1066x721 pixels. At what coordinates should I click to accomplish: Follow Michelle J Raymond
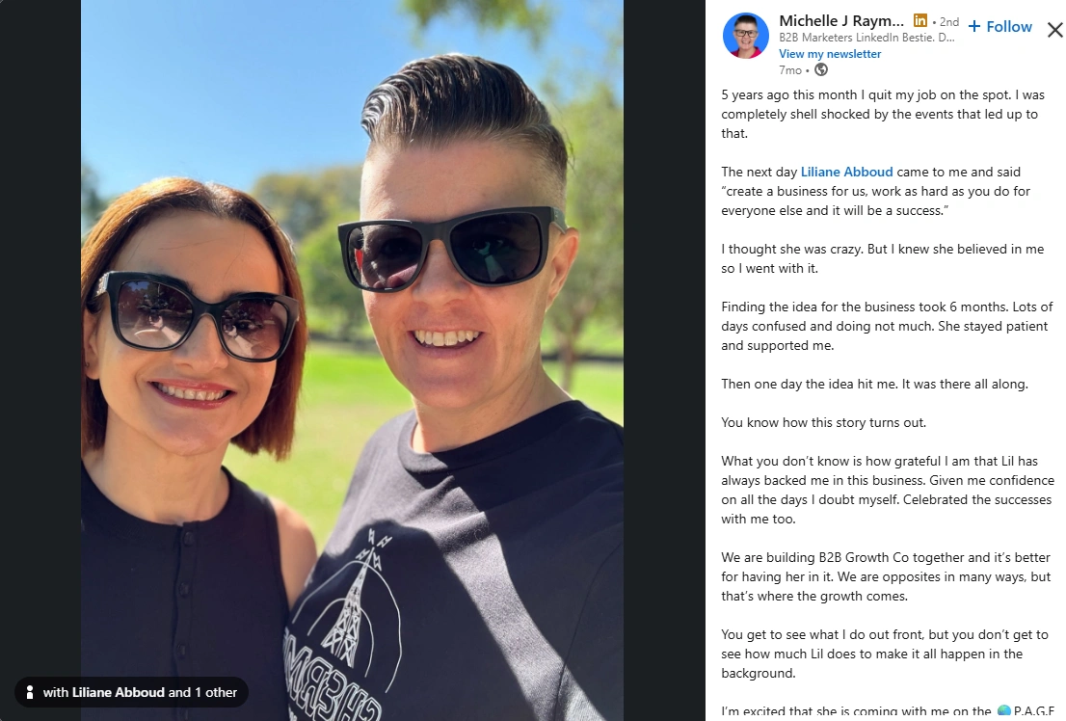(1000, 27)
